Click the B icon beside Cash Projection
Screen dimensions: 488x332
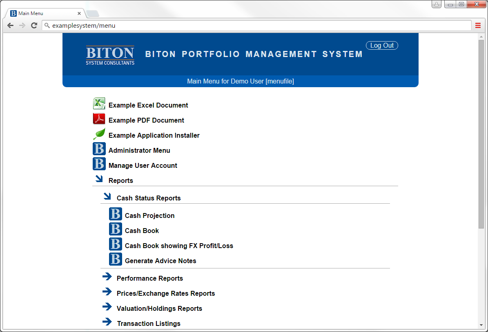click(x=116, y=214)
